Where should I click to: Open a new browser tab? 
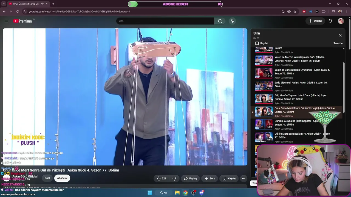coord(53,4)
